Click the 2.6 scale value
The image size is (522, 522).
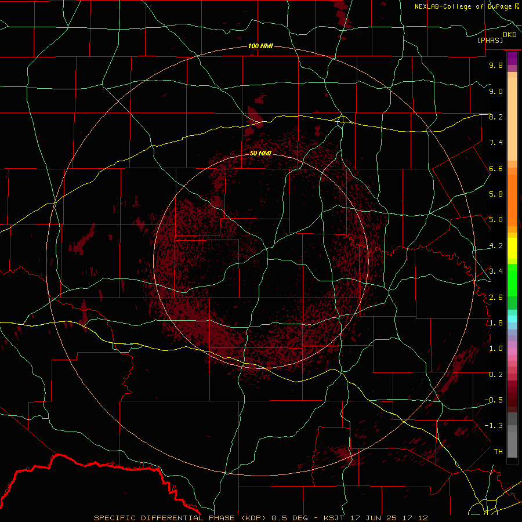pyautogui.click(x=496, y=298)
